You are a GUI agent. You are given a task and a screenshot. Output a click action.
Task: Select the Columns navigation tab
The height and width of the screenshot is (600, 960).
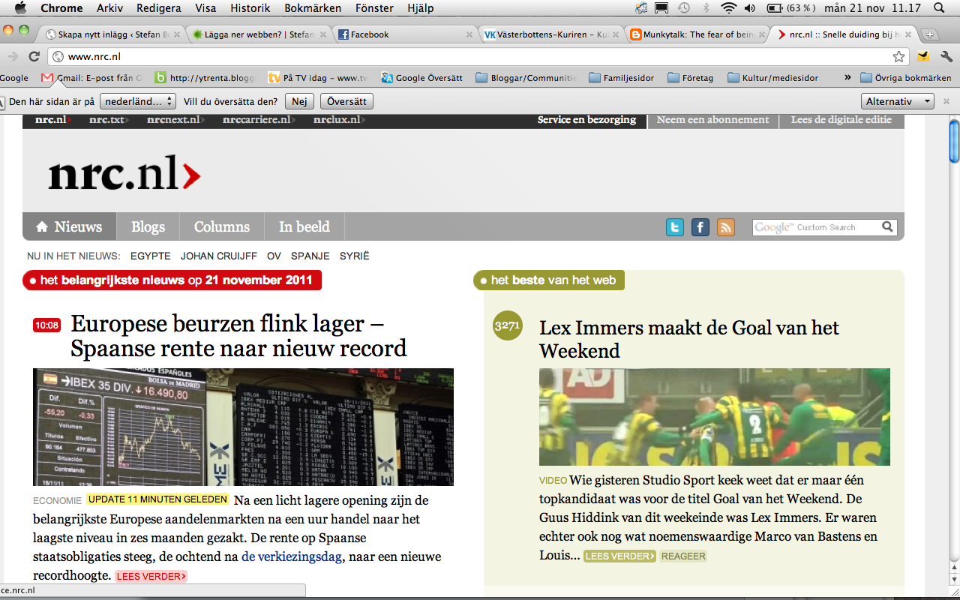pos(222,226)
